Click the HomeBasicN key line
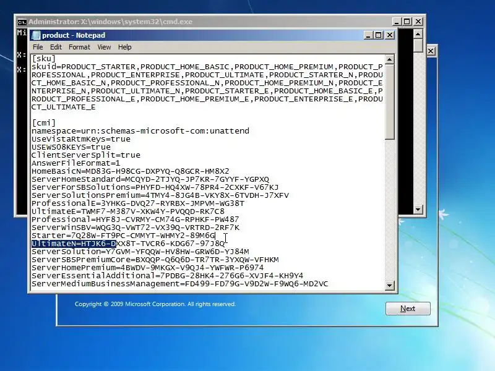Screen dimensions: 495x371 (131, 171)
